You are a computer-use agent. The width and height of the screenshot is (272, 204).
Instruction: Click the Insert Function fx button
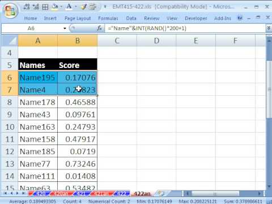click(x=100, y=28)
